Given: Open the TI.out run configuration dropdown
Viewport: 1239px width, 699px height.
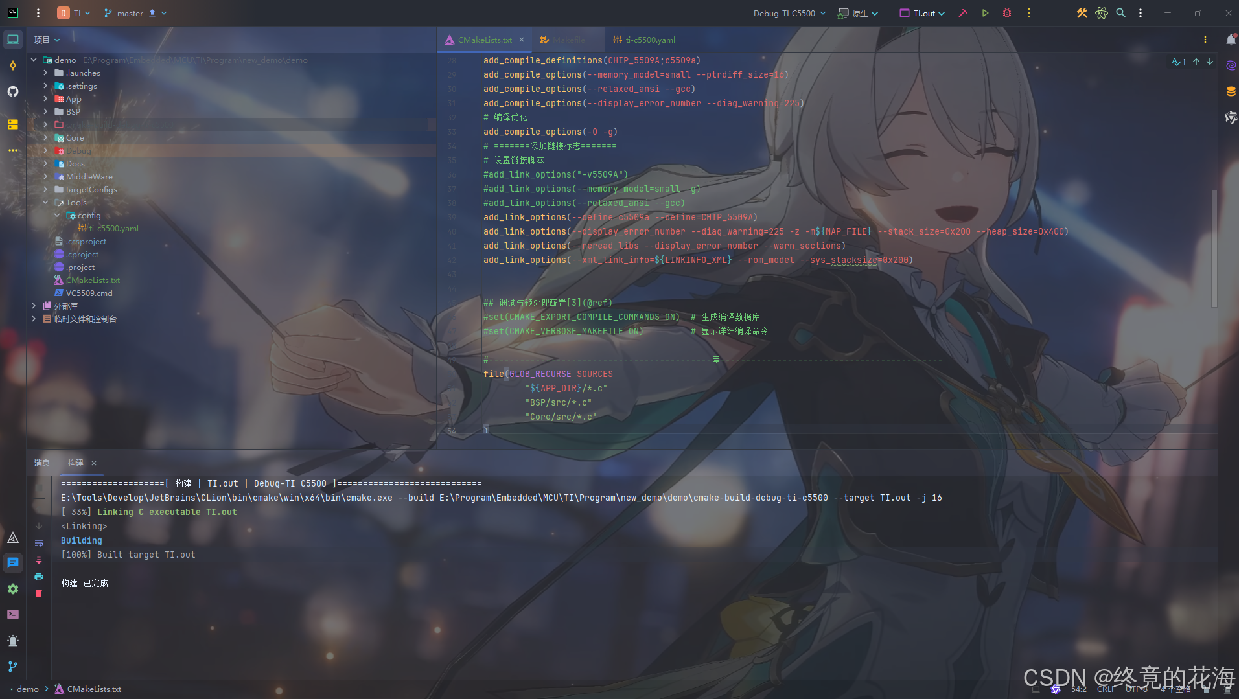Looking at the screenshot, I should [x=923, y=13].
